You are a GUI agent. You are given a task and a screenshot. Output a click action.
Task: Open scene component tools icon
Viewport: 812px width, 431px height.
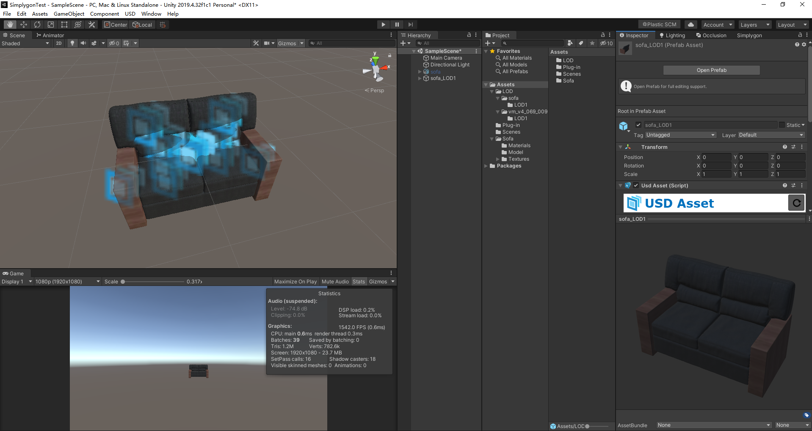click(x=256, y=43)
